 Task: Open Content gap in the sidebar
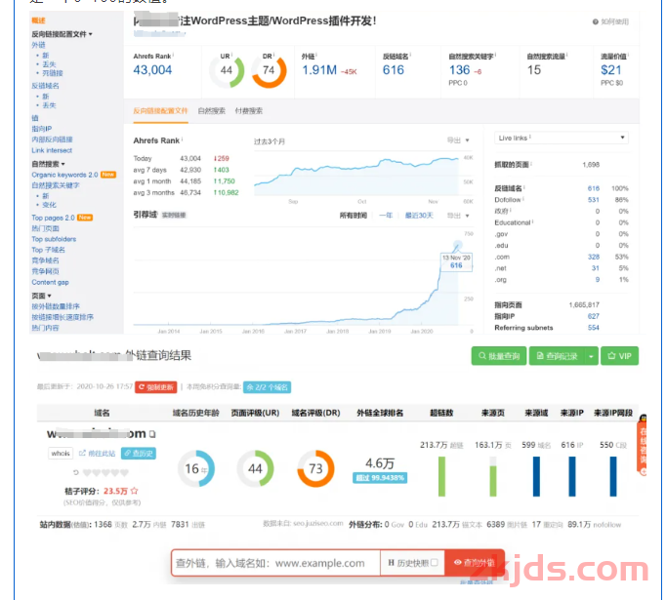[x=50, y=282]
